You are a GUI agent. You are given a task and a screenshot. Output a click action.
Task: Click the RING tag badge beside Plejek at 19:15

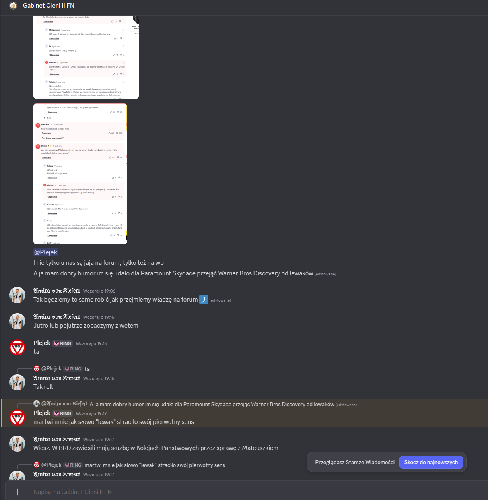coord(63,343)
